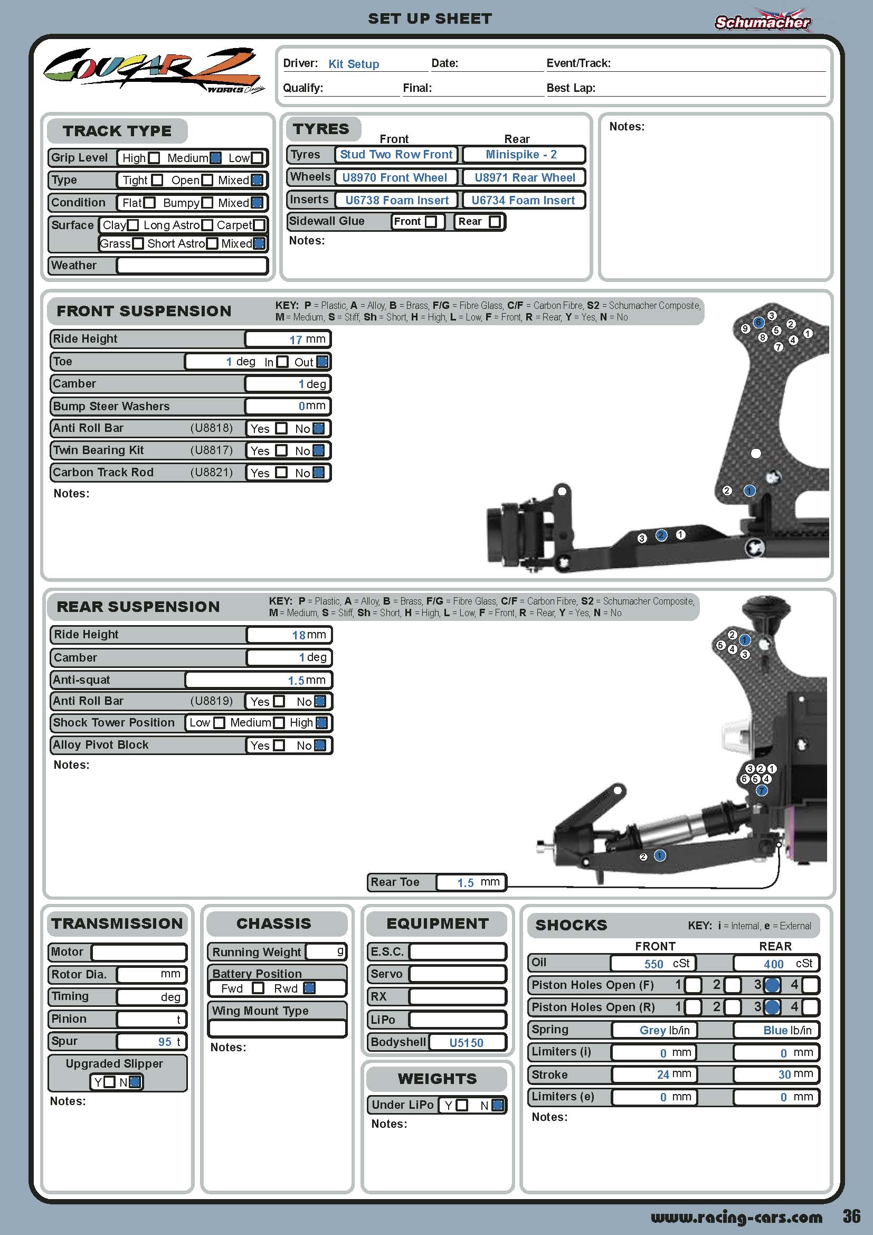This screenshot has width=873, height=1235.
Task: Click the Cougar 2 Works logo
Action: (x=154, y=70)
